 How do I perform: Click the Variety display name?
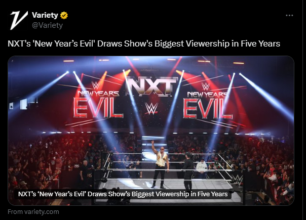(x=45, y=15)
